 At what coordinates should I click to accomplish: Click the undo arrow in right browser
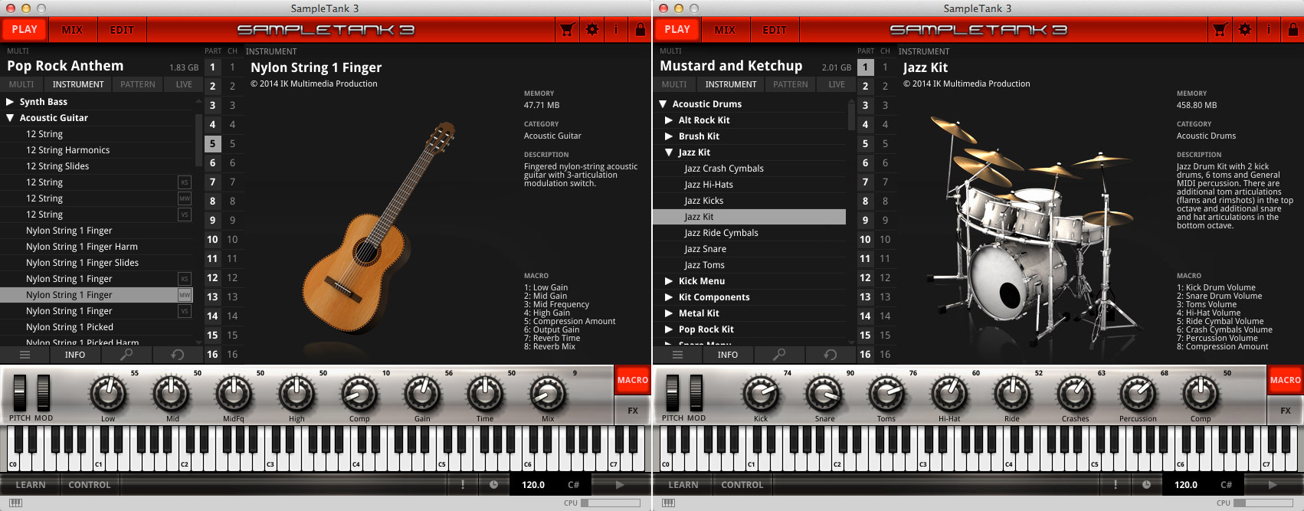(831, 355)
